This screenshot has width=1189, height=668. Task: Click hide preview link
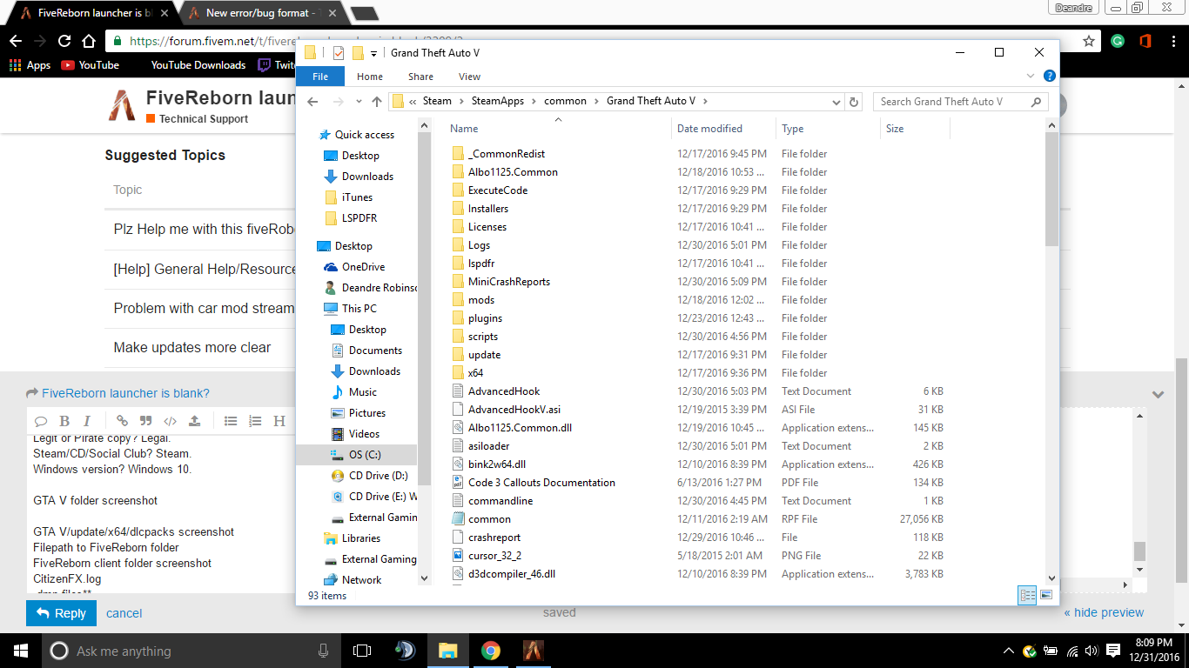tap(1104, 612)
